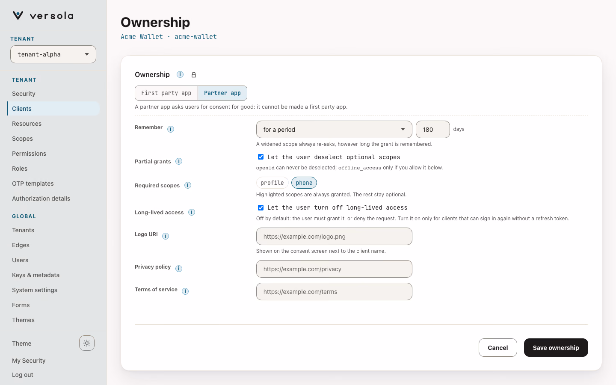Image resolution: width=616 pixels, height=385 pixels.
Task: Show info for Long-lived access
Action: click(x=192, y=212)
